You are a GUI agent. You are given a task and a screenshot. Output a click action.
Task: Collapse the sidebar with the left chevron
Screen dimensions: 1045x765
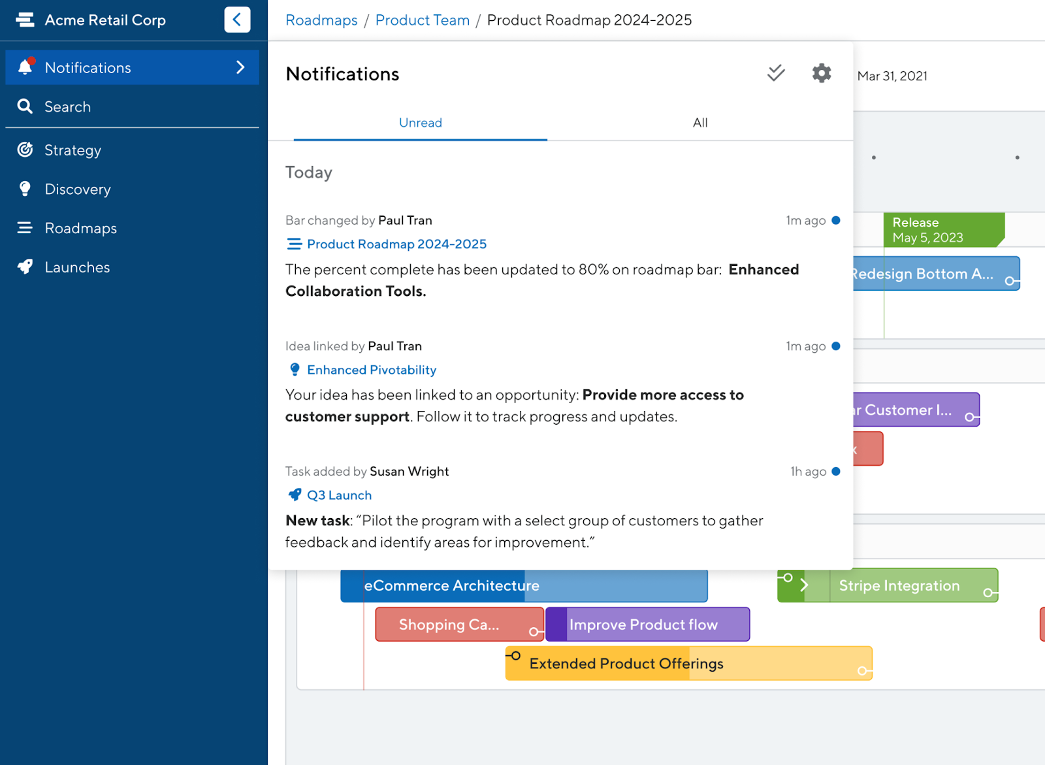(237, 20)
